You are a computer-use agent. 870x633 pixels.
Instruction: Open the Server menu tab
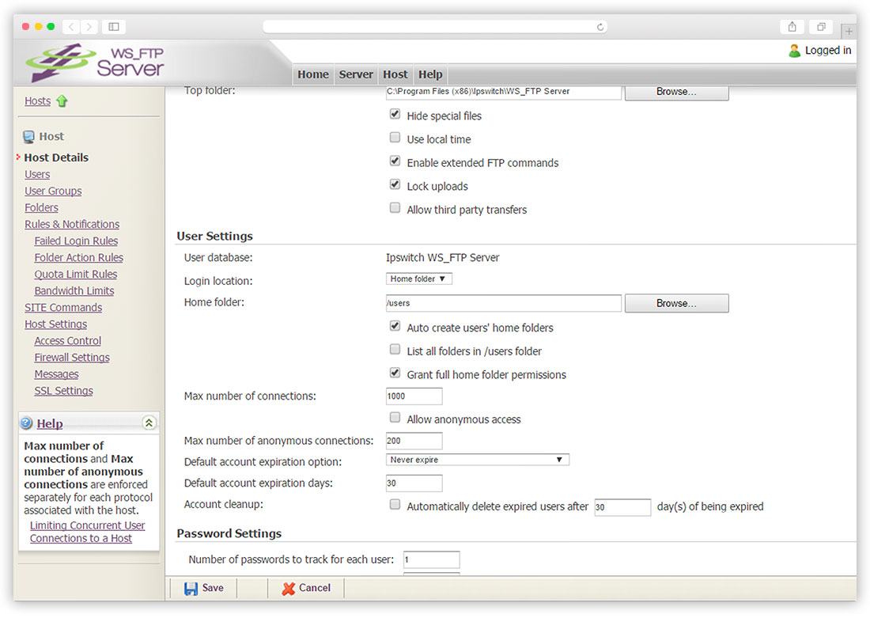[x=356, y=74]
